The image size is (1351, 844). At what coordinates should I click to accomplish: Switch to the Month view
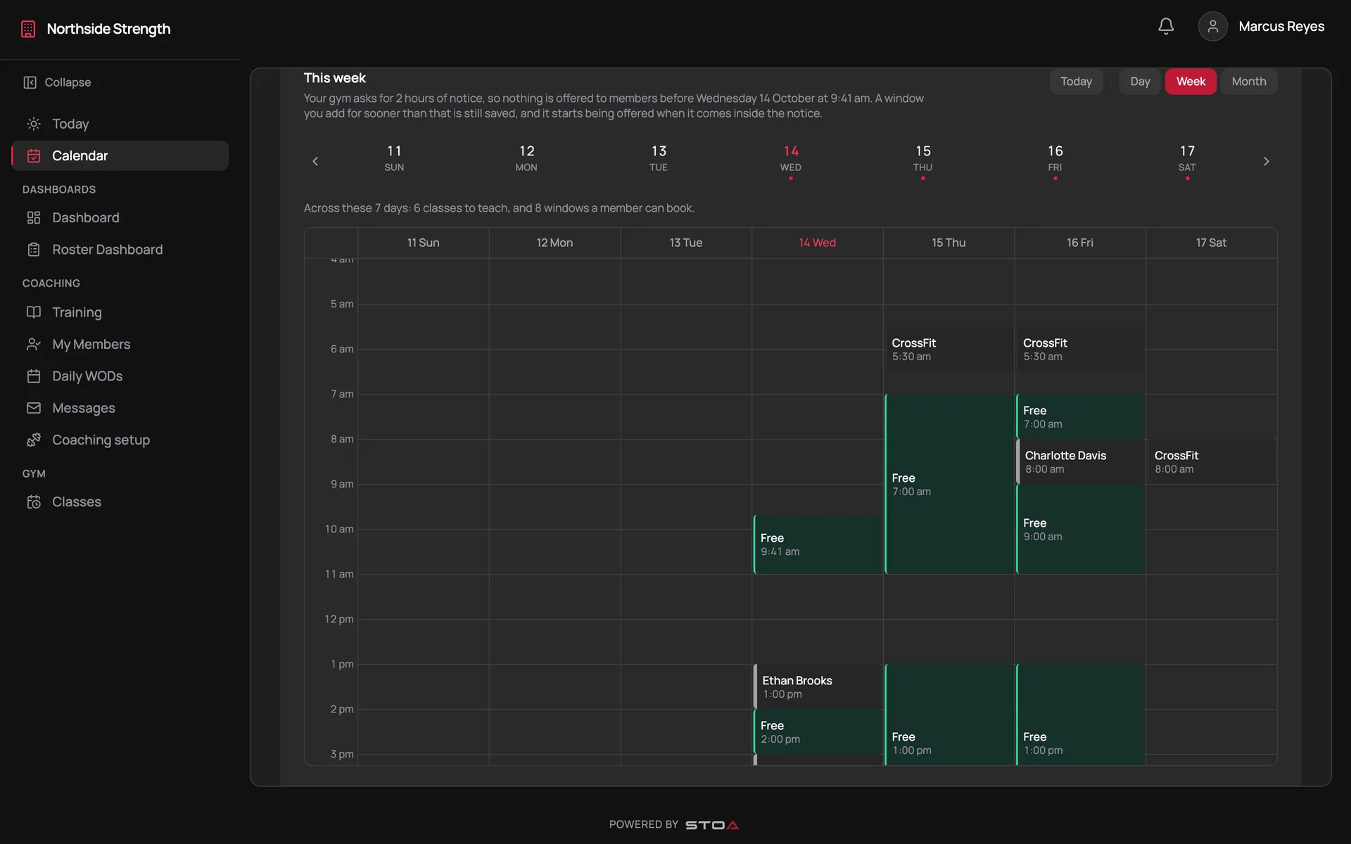[x=1248, y=82]
